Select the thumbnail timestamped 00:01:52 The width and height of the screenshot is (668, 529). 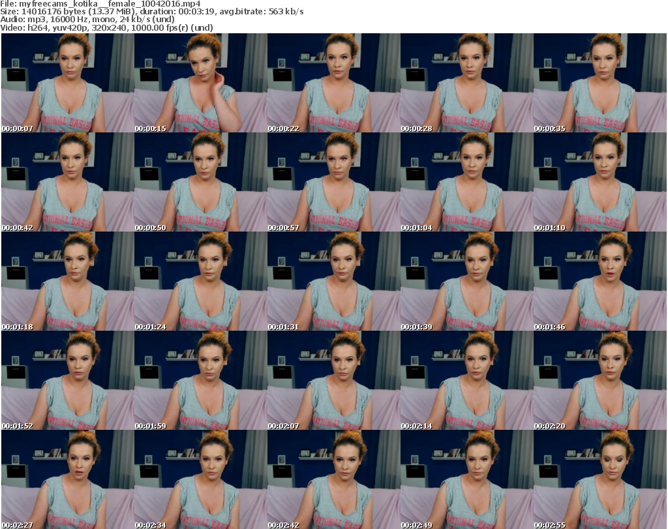pos(68,380)
